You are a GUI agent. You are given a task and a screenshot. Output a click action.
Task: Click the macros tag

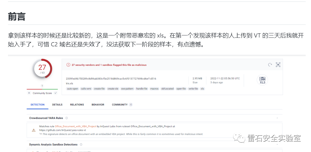pyautogui.click(x=154, y=89)
